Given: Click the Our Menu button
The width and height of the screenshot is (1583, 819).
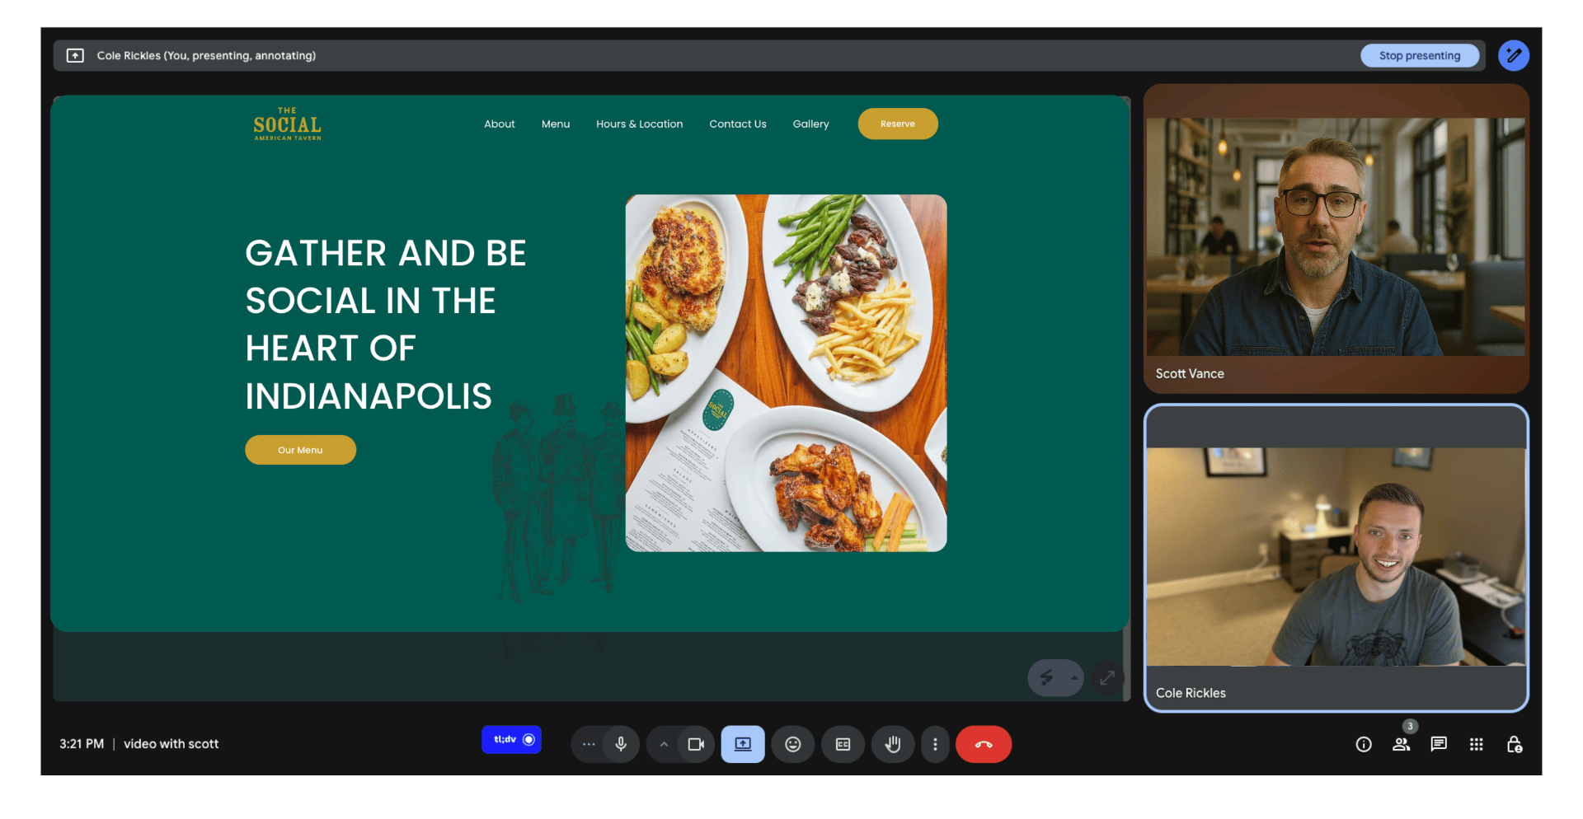Looking at the screenshot, I should 300,450.
